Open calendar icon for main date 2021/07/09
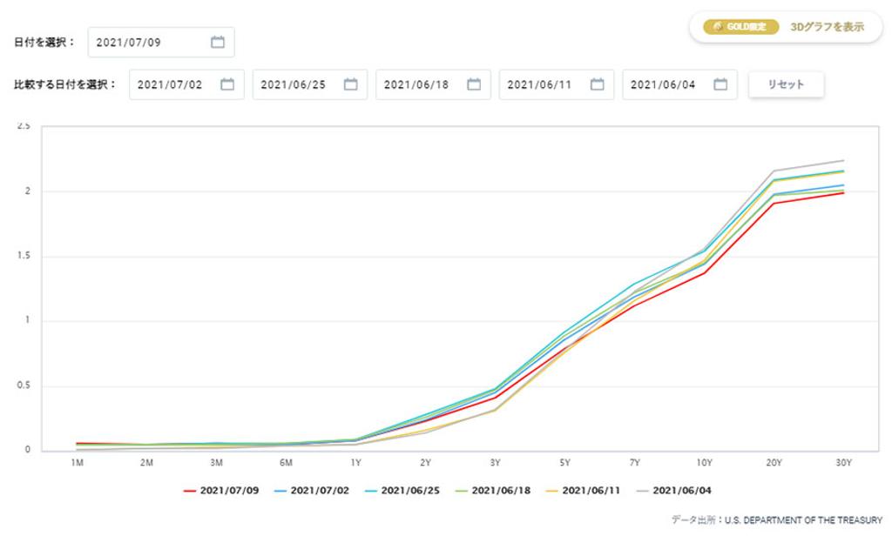 coord(218,42)
